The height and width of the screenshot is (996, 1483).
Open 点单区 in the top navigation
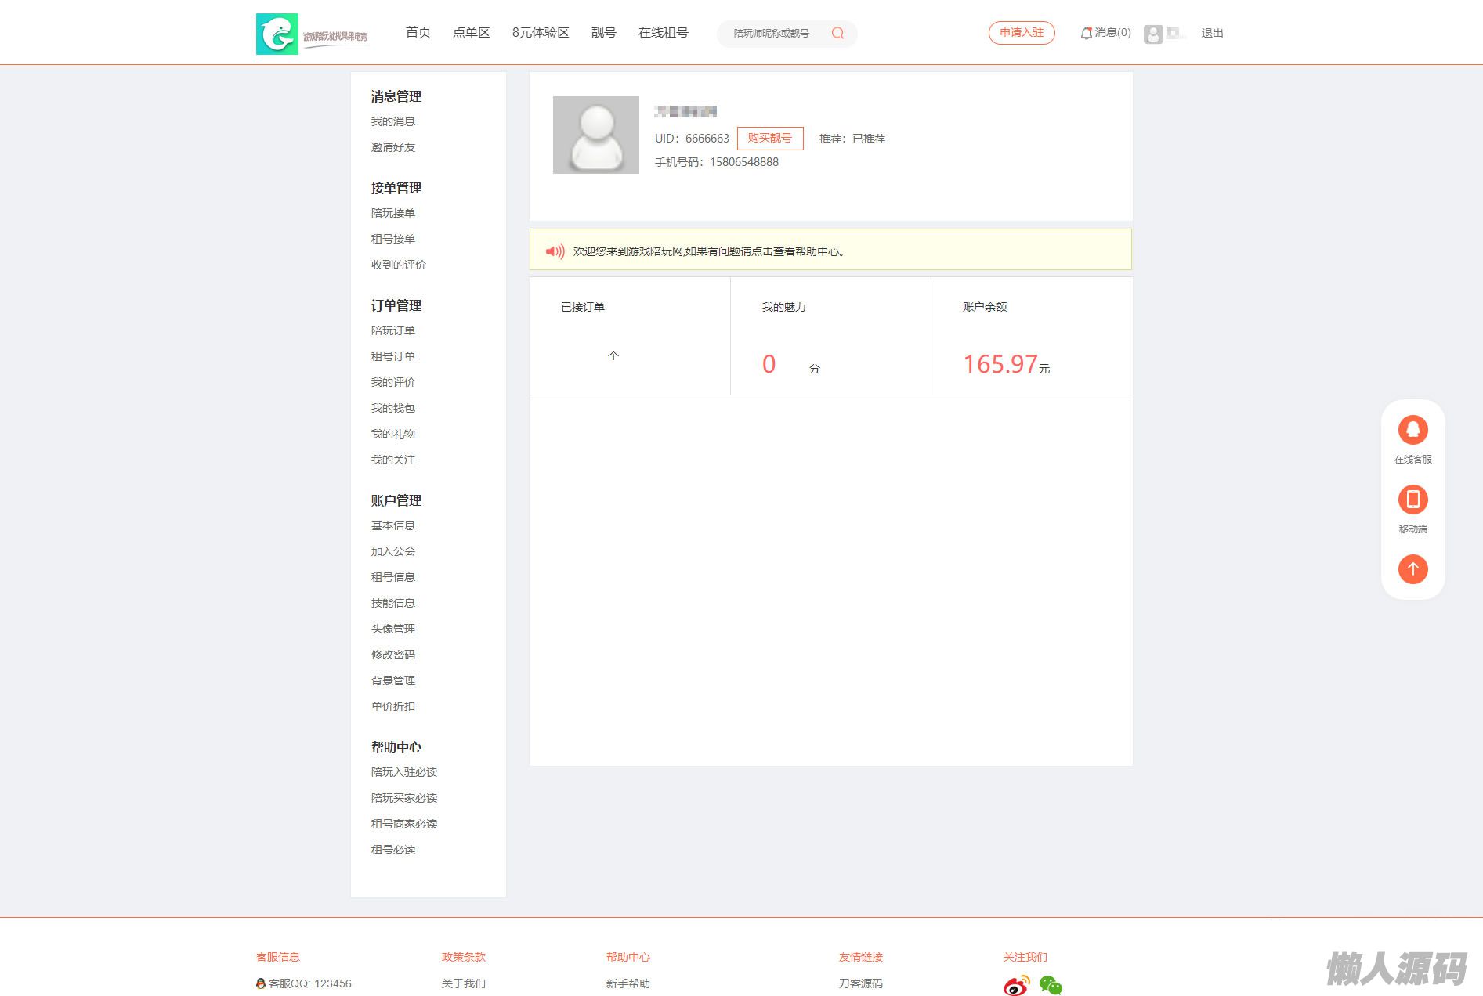[471, 32]
